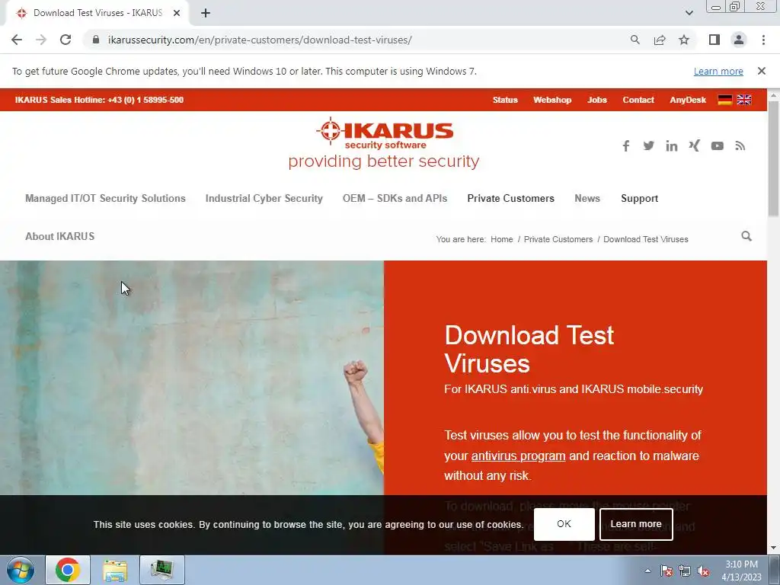Click the muted volume tray icon
The height and width of the screenshot is (585, 780).
click(x=703, y=571)
